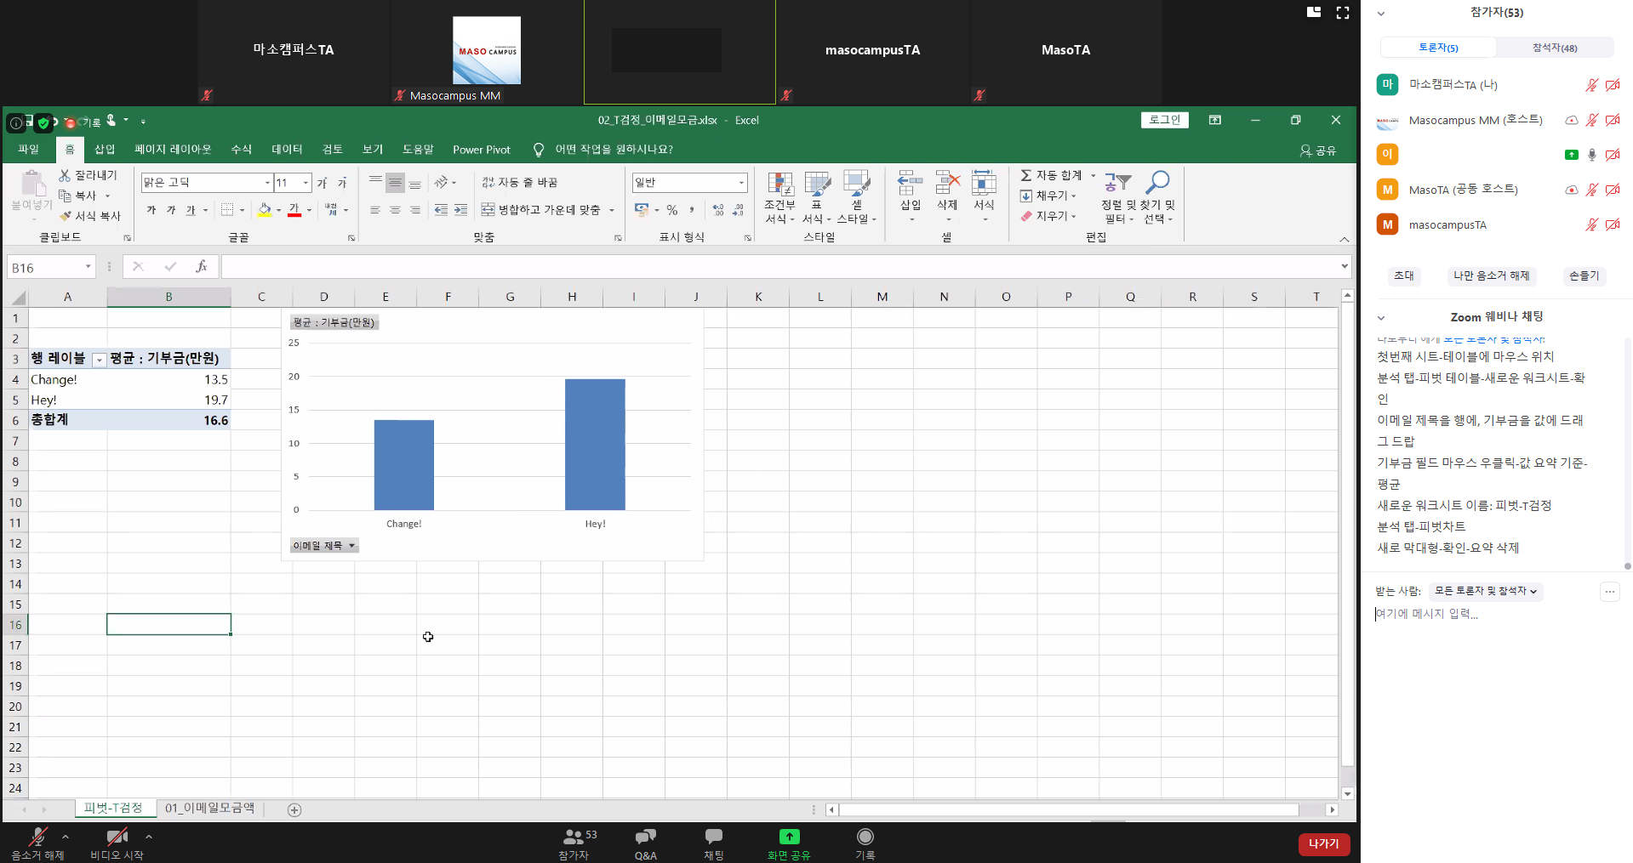Viewport: 1633px width, 863px height.
Task: Unmute microphone in Zoom toolbar
Action: pyautogui.click(x=37, y=843)
